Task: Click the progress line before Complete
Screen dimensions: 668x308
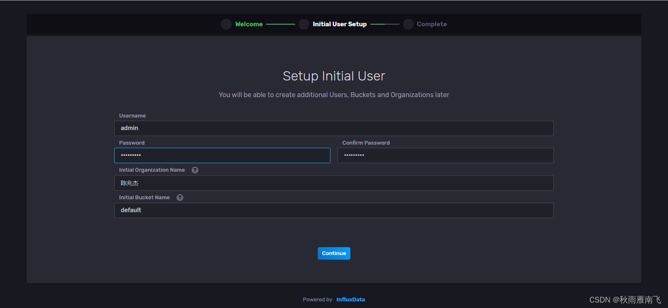Action: coord(385,24)
